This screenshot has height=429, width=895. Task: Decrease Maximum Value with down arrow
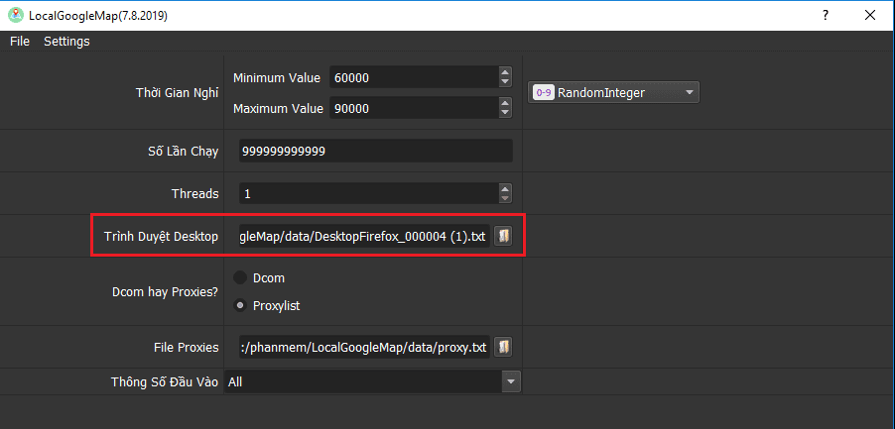pos(505,113)
